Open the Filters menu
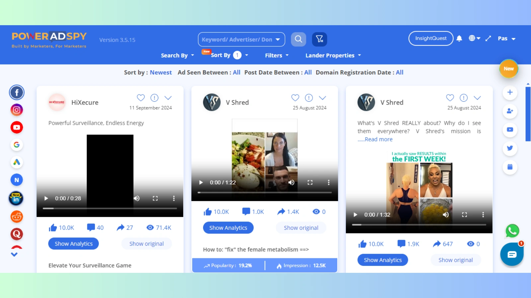This screenshot has height=298, width=531. tap(277, 55)
